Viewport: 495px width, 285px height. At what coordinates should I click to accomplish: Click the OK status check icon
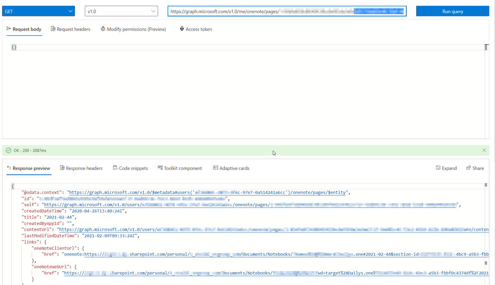pos(8,151)
